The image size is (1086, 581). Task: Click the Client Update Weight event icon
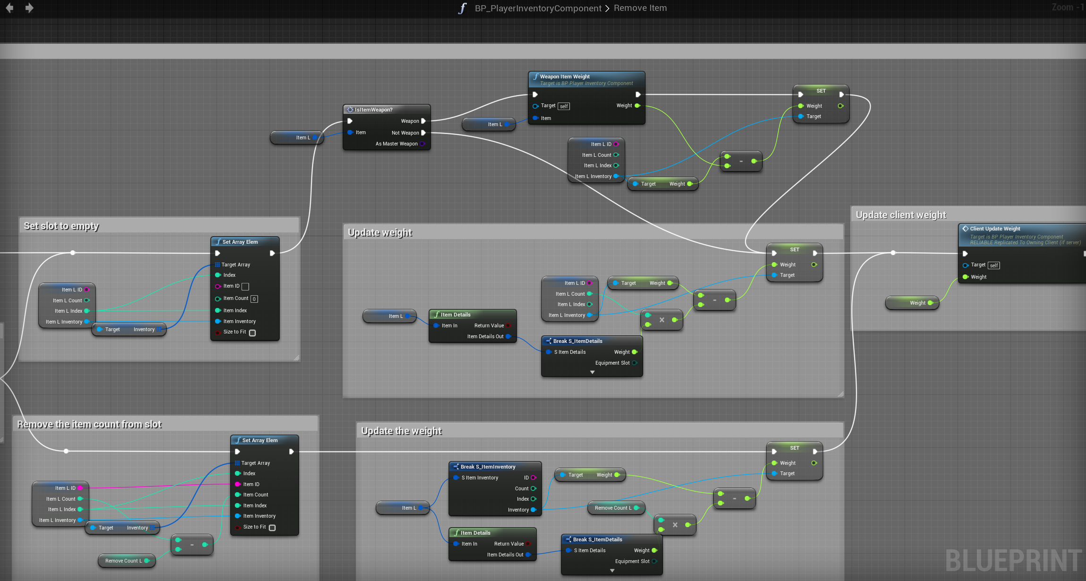(965, 229)
